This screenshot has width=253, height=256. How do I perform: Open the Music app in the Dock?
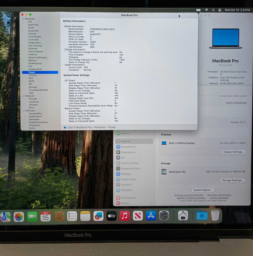pos(124,216)
